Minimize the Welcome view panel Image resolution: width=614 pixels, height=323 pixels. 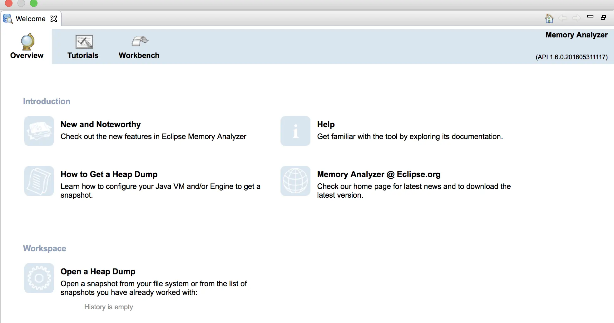[x=590, y=17]
